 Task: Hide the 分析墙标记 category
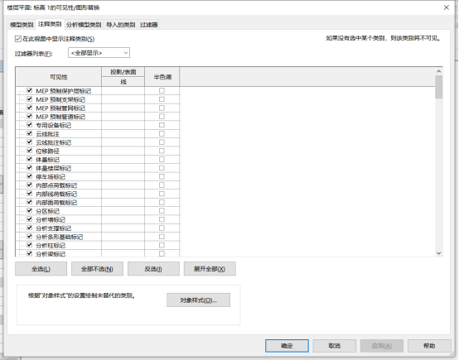click(x=29, y=219)
